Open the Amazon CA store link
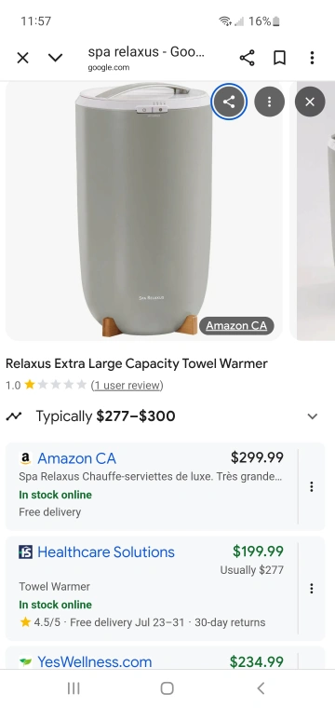The image size is (335, 708). click(76, 458)
